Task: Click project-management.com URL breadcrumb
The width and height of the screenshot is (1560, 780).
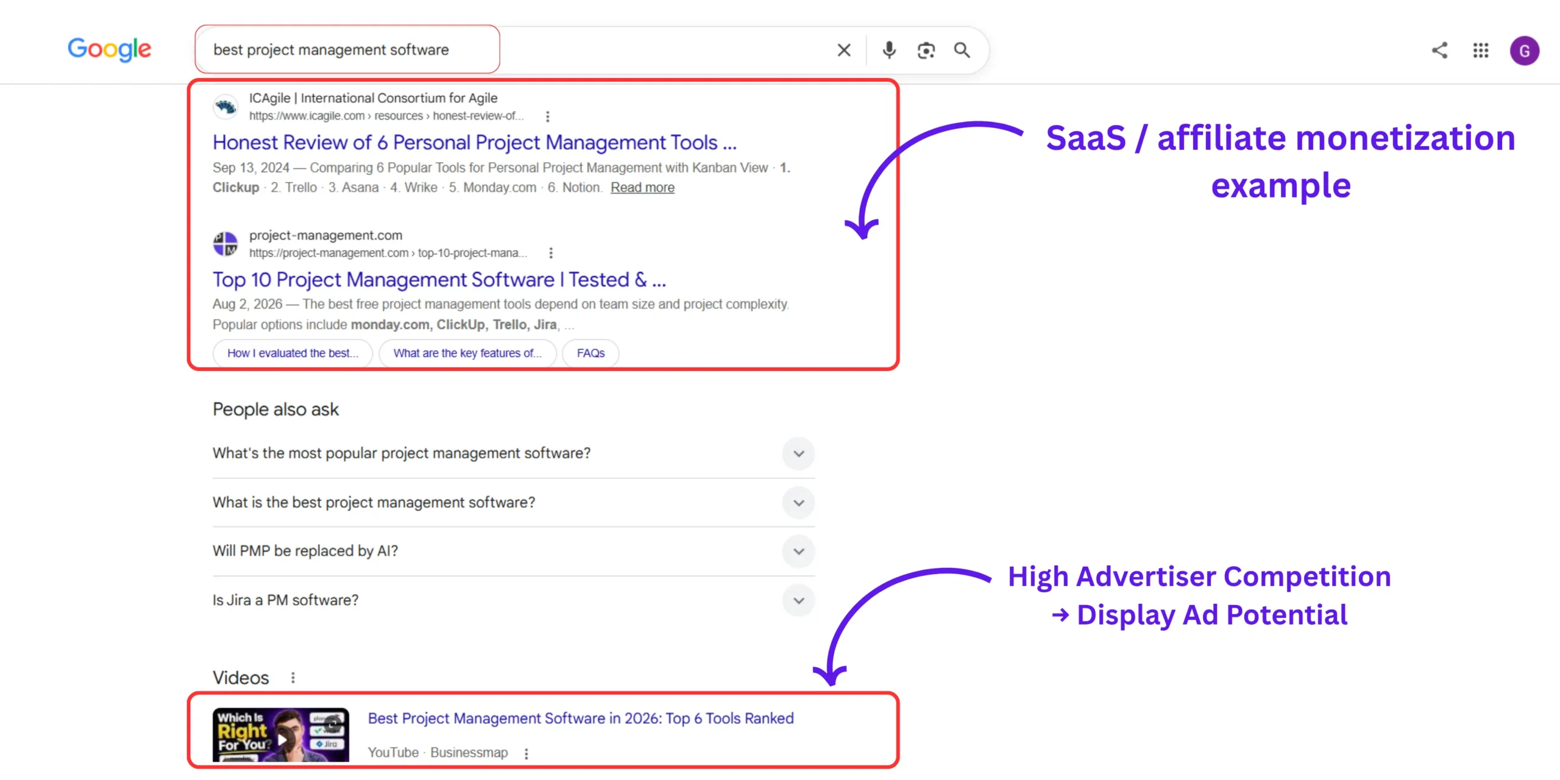Action: [x=388, y=253]
